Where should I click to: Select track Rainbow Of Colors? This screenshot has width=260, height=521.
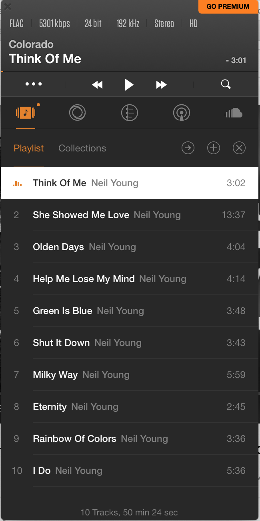(74, 439)
